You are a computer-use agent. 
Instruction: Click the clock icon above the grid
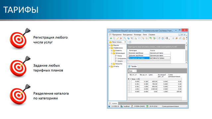coord(130,42)
